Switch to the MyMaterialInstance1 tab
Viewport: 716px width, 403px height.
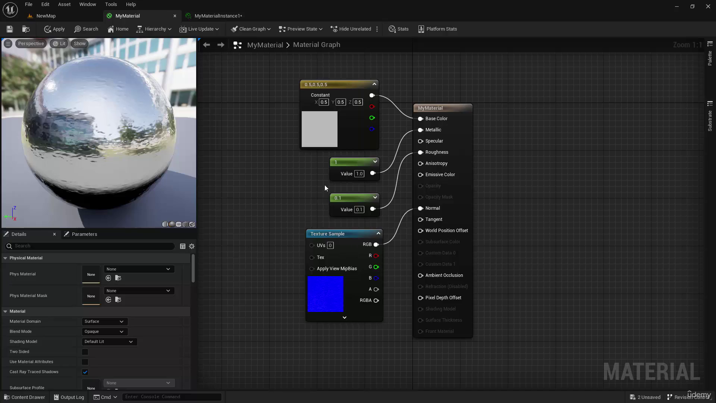tap(218, 16)
